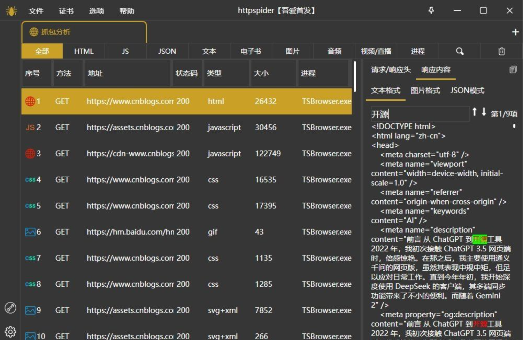Click css icon of request row 4
Viewport: 523px width, 340px height.
click(x=30, y=180)
